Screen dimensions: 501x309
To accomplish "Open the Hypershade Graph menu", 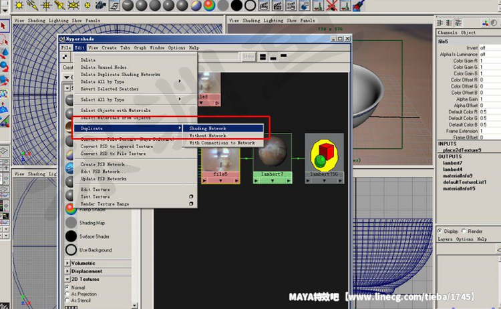I will (x=140, y=47).
